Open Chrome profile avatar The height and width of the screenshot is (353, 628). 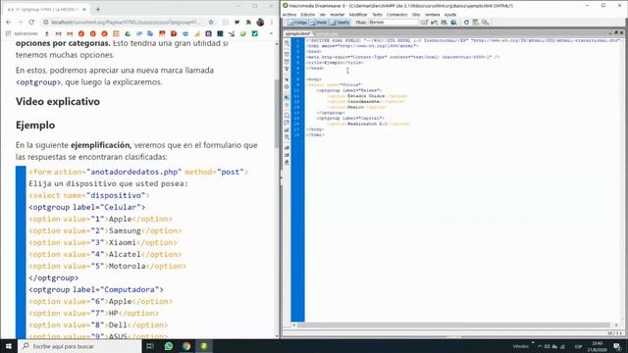(x=260, y=22)
